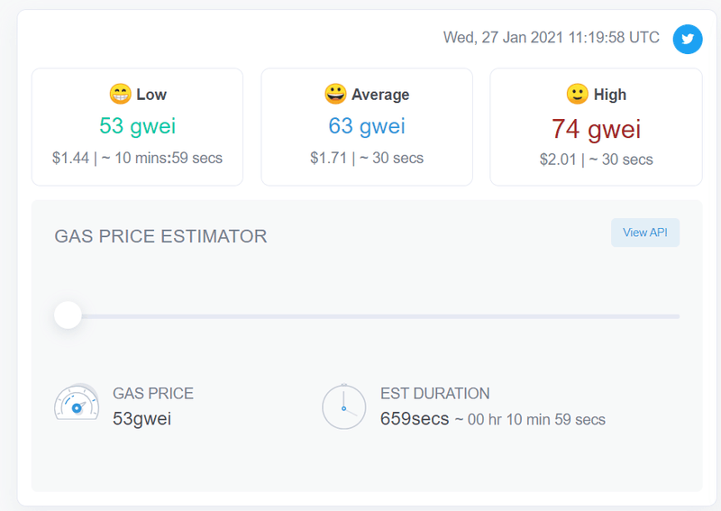The height and width of the screenshot is (511, 721).
Task: Click the slight smile emoji beside High
Action: click(577, 94)
